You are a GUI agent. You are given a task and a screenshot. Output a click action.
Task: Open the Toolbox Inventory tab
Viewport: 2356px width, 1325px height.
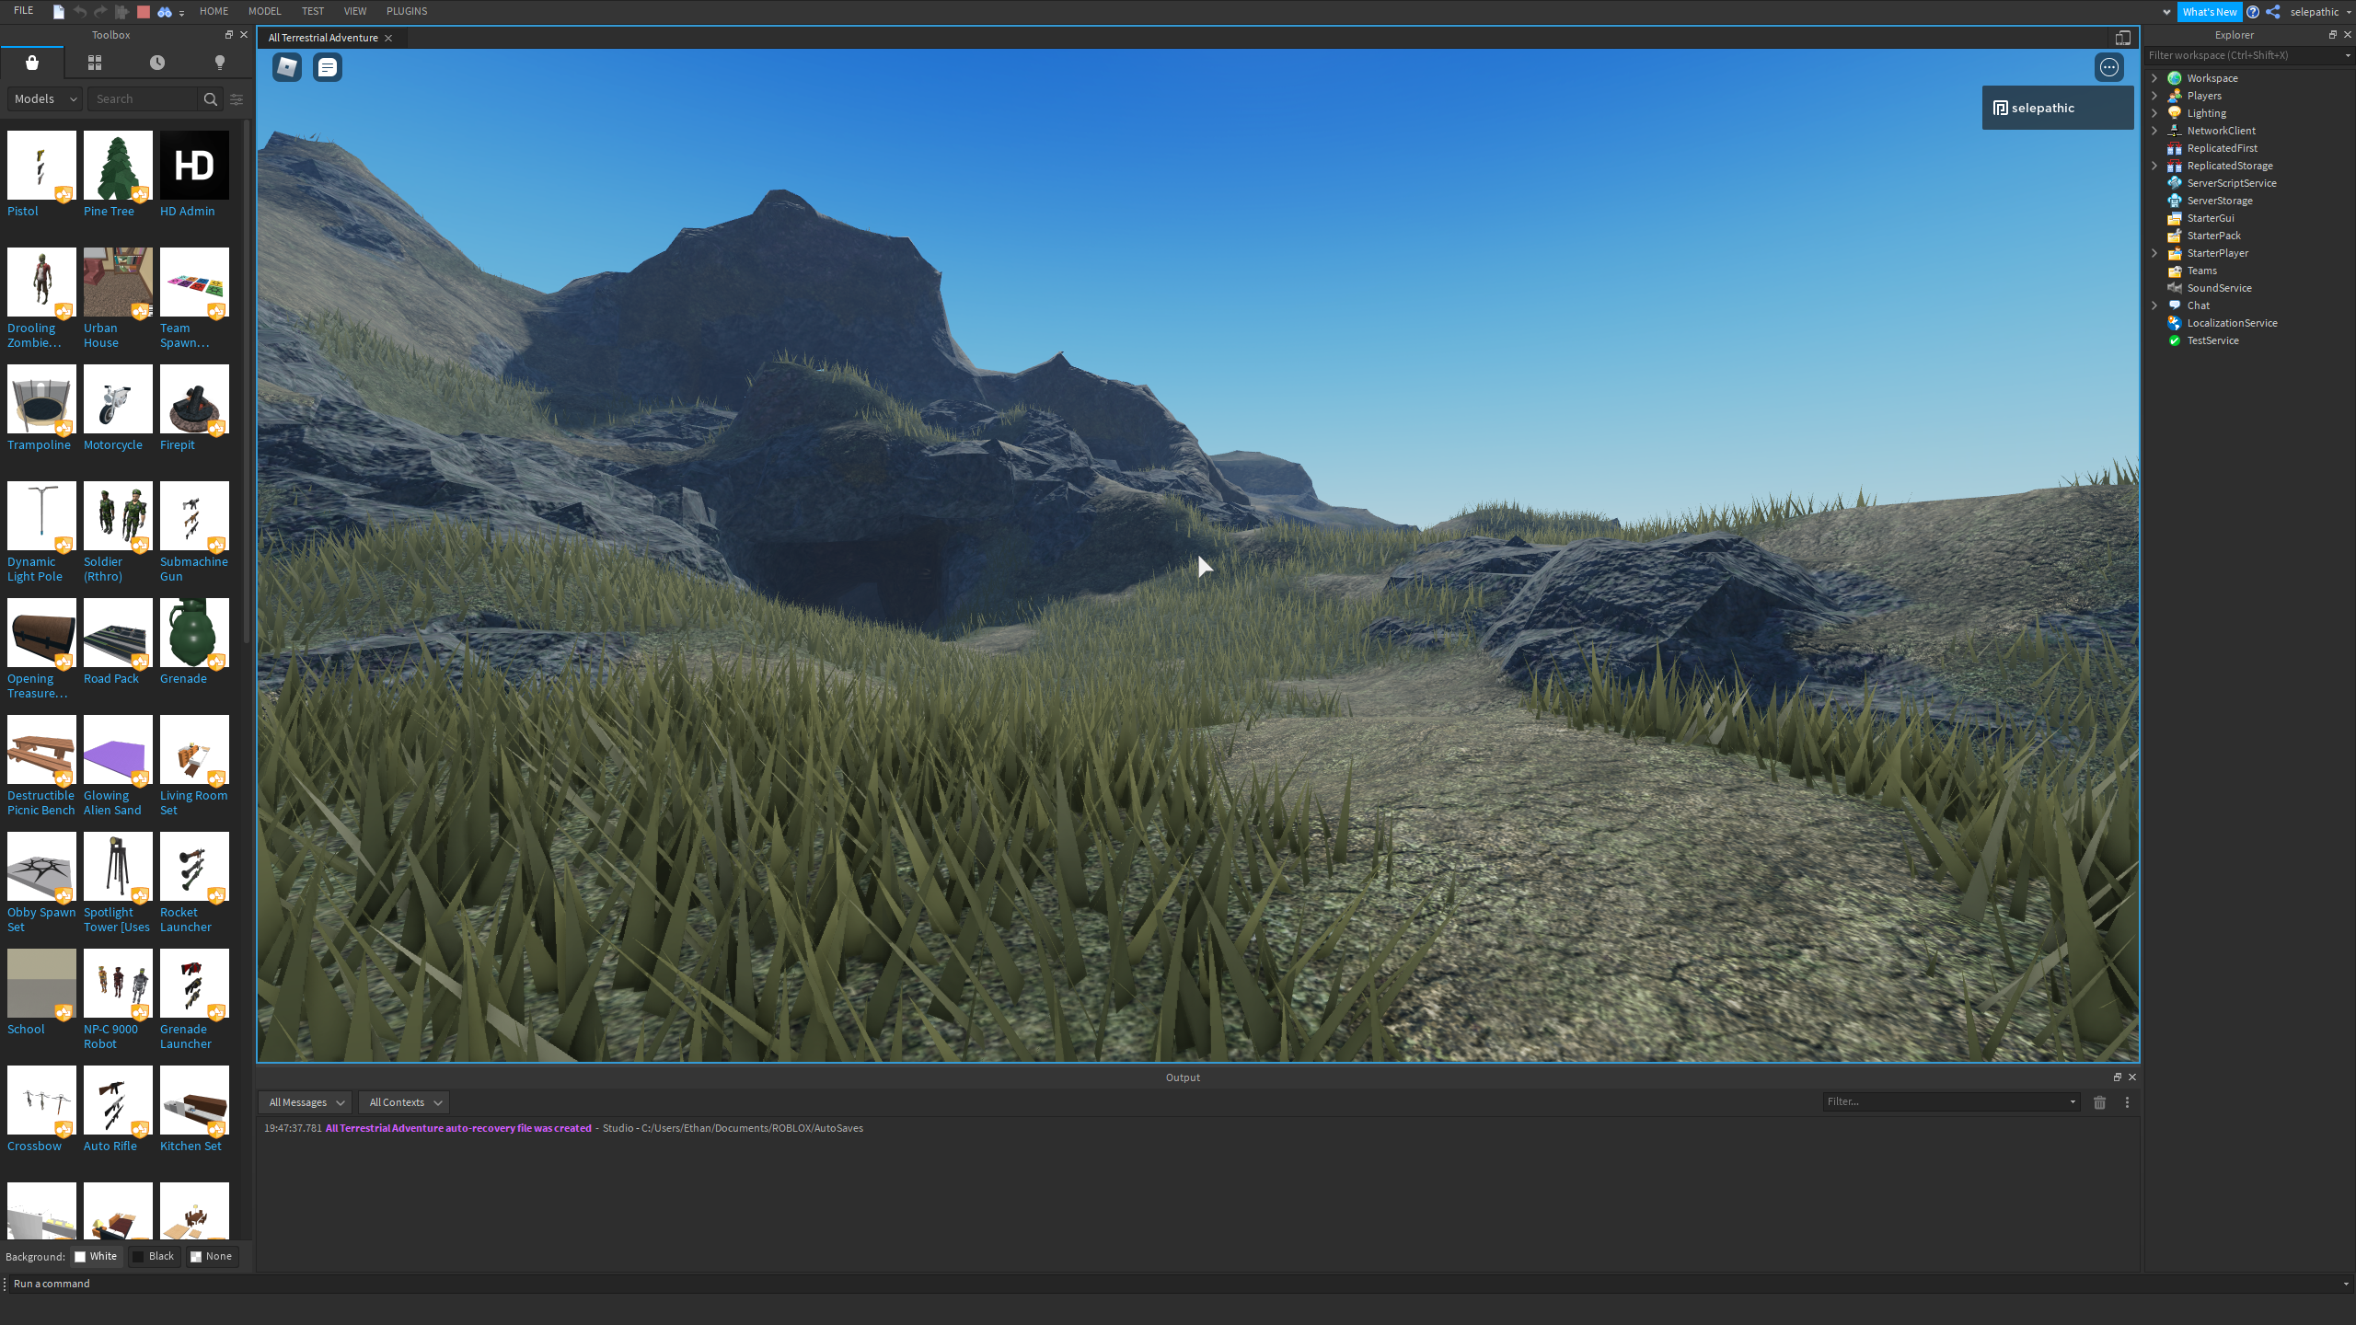tap(95, 63)
